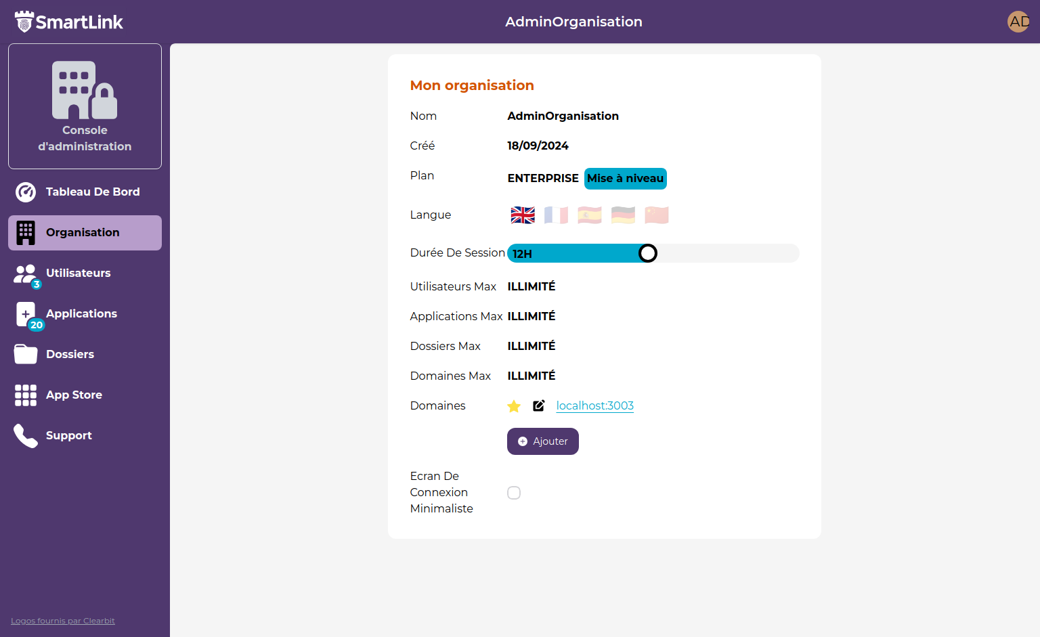Open the Dossiers folder icon
Screen dimensions: 1040x637
click(x=25, y=354)
